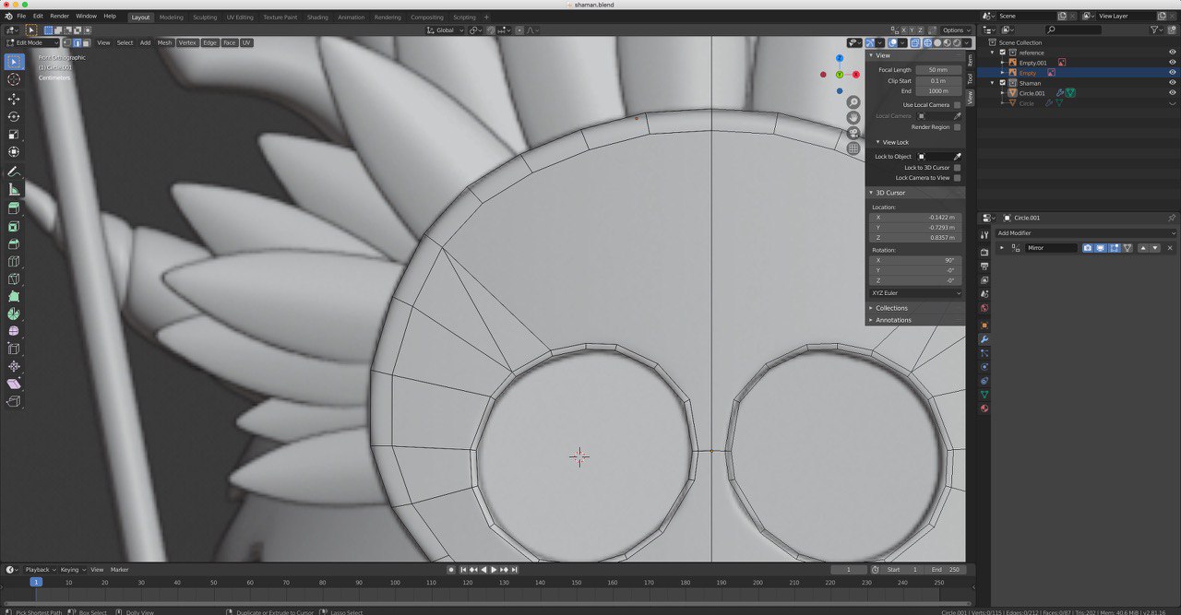Open the Options dropdown in viewport header
The image size is (1181, 615).
(x=955, y=30)
